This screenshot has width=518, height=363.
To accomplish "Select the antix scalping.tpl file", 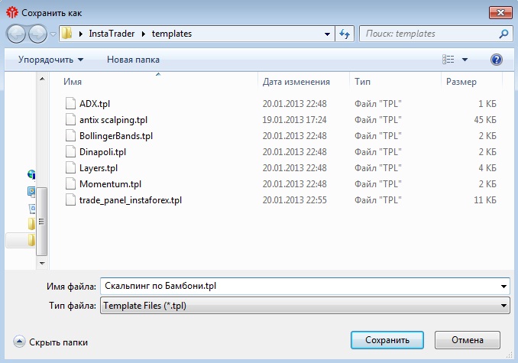I will click(113, 120).
